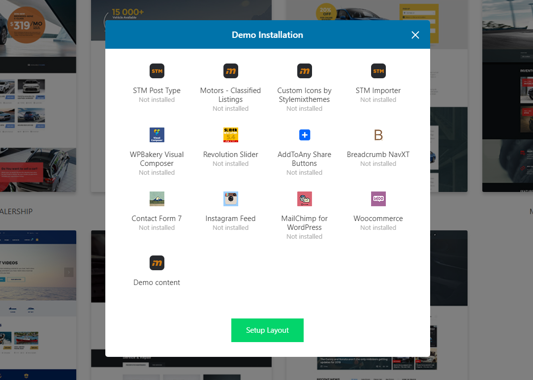
Task: Click the Demo content icon
Action: [x=157, y=263]
